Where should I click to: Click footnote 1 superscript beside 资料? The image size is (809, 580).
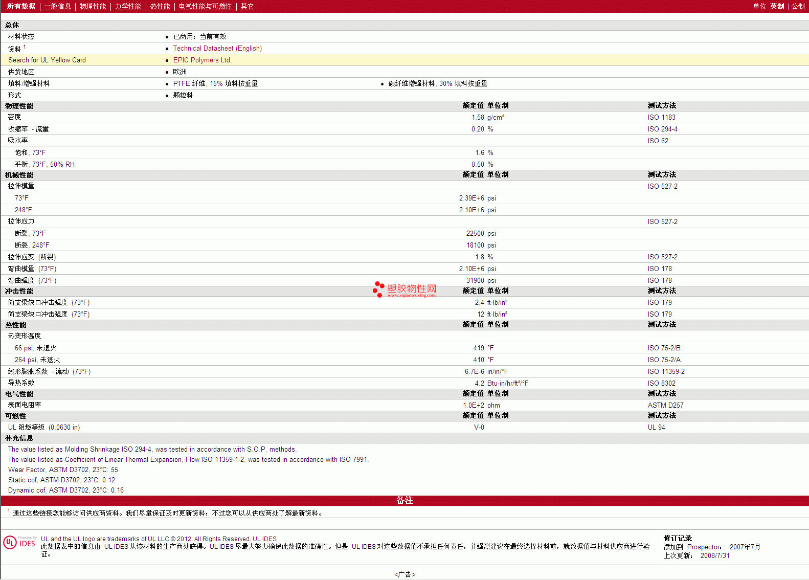tap(25, 47)
